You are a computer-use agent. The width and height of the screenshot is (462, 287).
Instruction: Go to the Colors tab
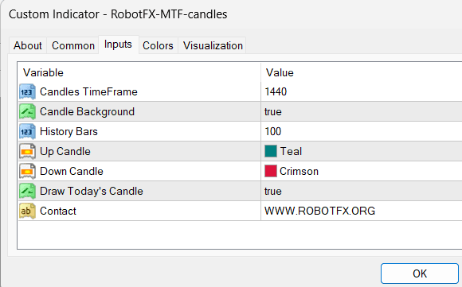pyautogui.click(x=158, y=45)
